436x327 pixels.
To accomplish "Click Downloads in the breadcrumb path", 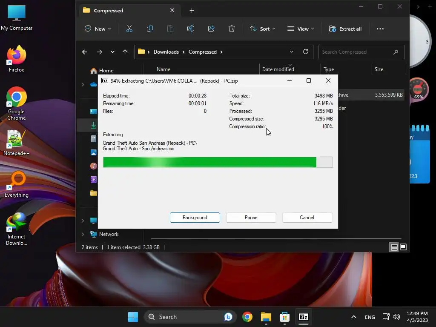I will pos(166,52).
